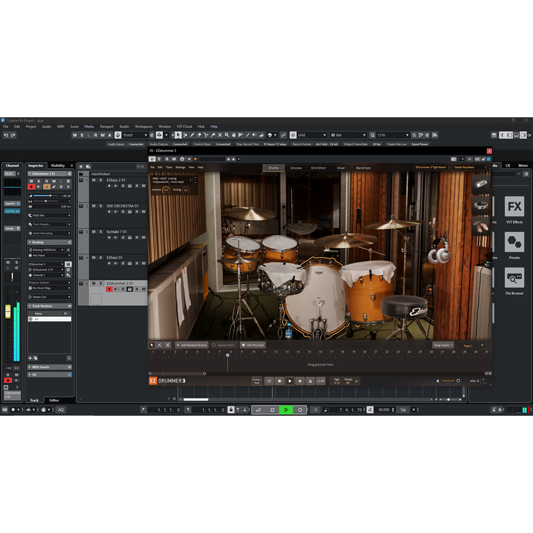Open the EZdrummer 3 Tight Room kit dropdown
The height and width of the screenshot is (533, 533).
432,167
